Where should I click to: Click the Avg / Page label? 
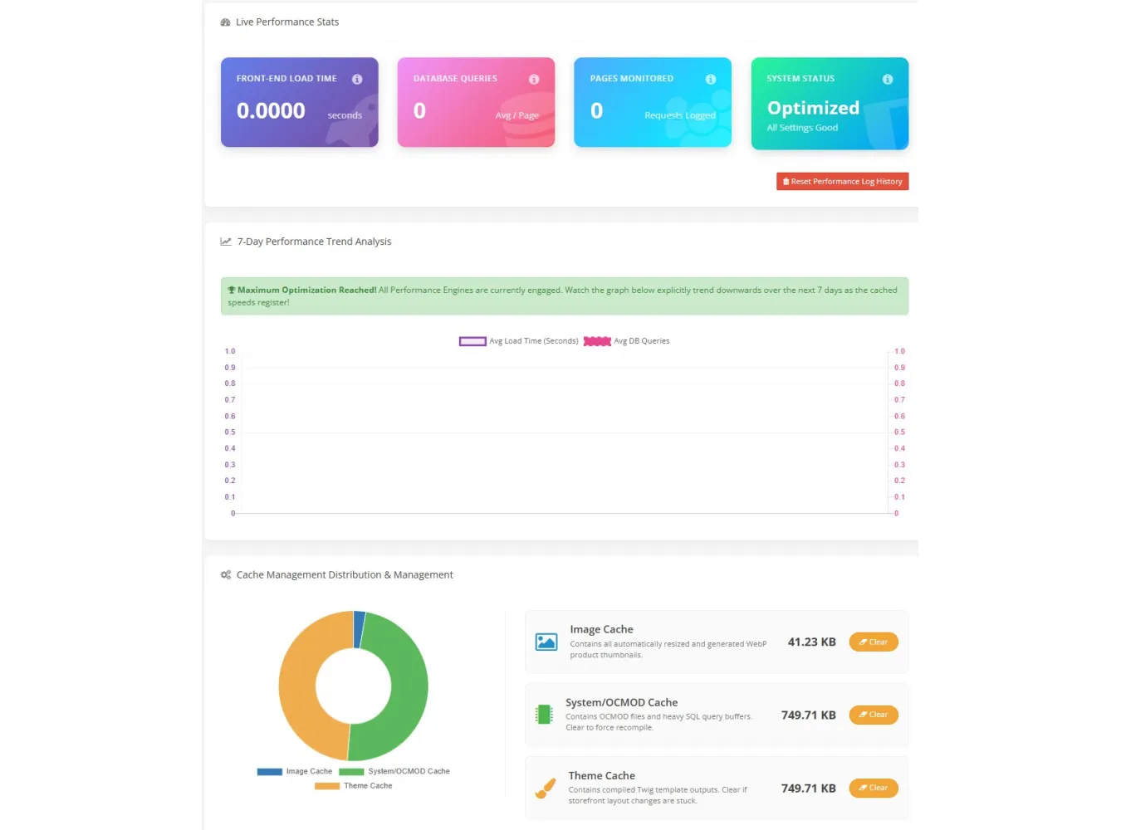[517, 115]
